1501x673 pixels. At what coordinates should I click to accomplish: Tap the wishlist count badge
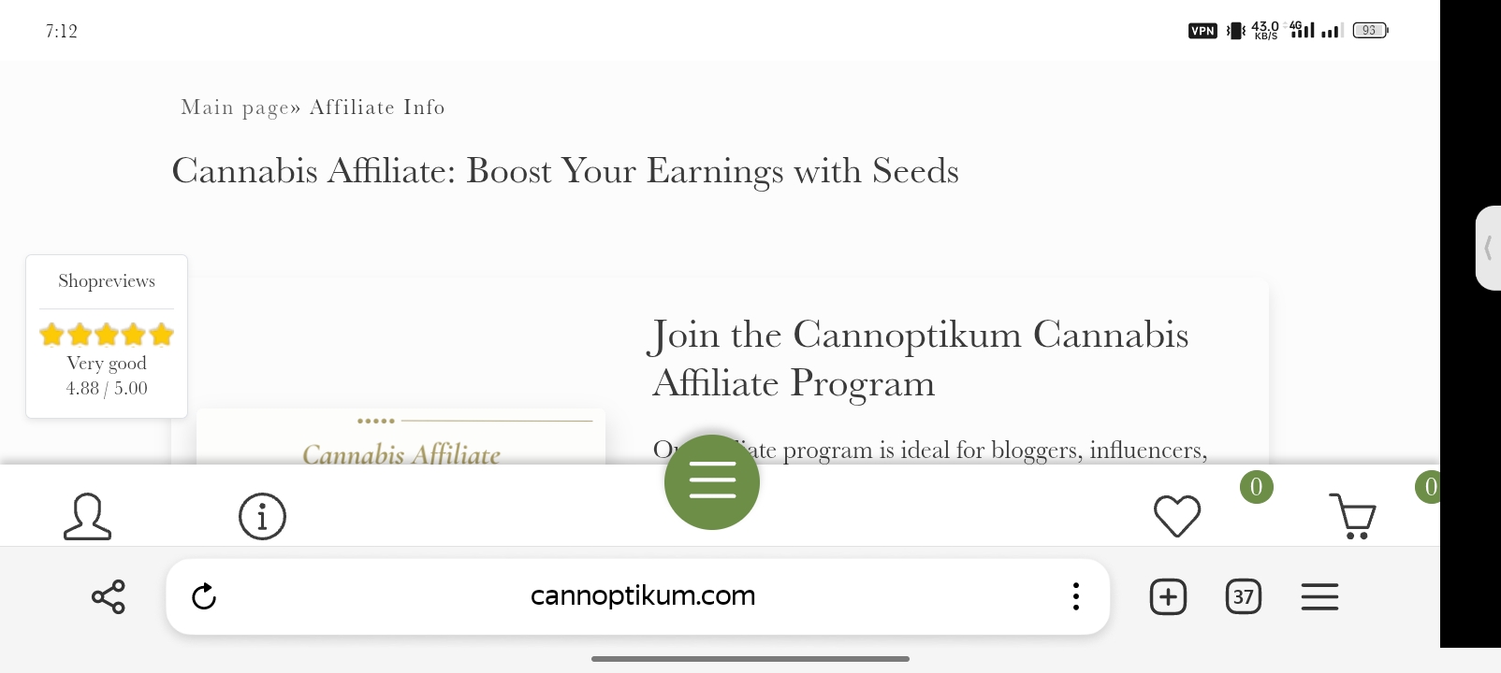[x=1257, y=486]
